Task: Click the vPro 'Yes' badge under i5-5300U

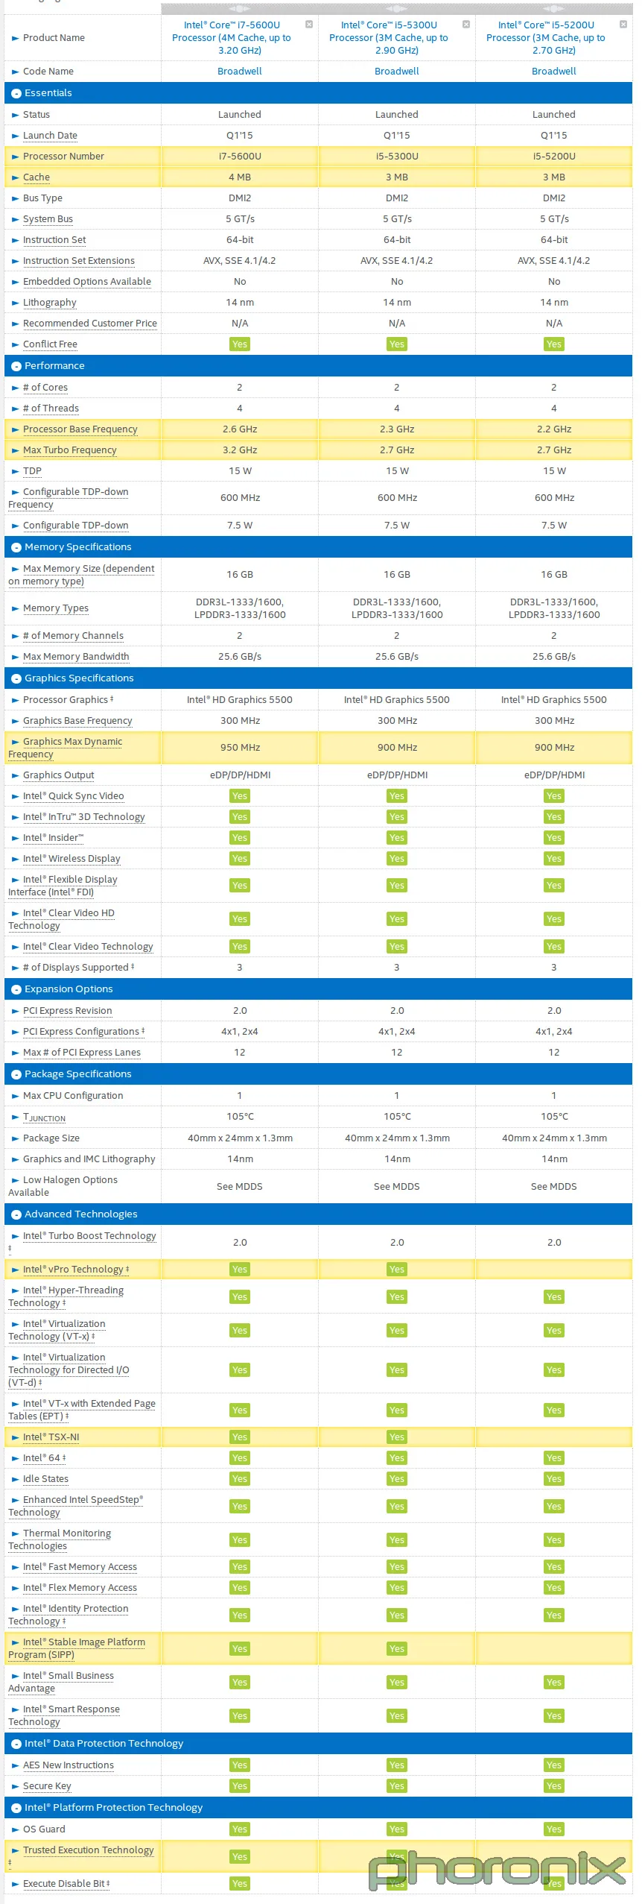Action: 397,1270
